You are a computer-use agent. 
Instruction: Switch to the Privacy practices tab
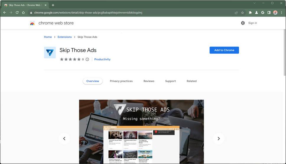121,81
